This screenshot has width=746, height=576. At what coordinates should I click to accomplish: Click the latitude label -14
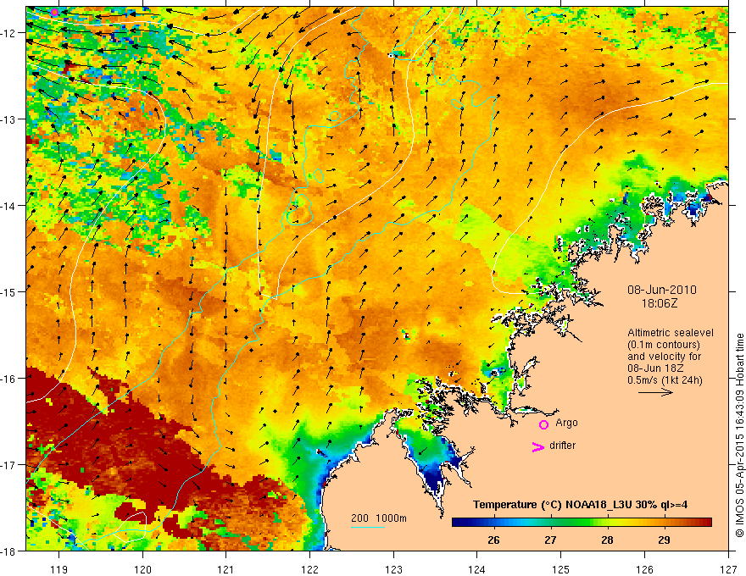pos(9,206)
